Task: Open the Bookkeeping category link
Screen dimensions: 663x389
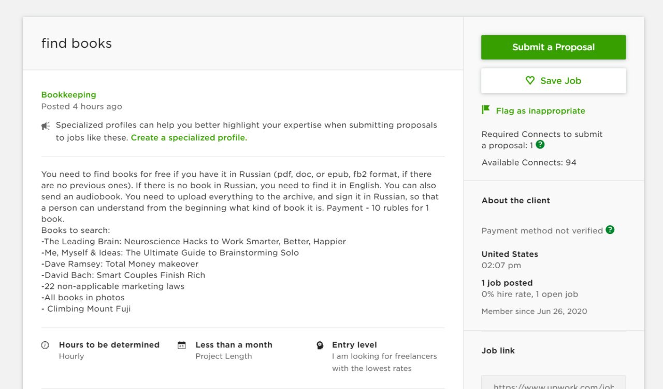Action: [x=69, y=95]
